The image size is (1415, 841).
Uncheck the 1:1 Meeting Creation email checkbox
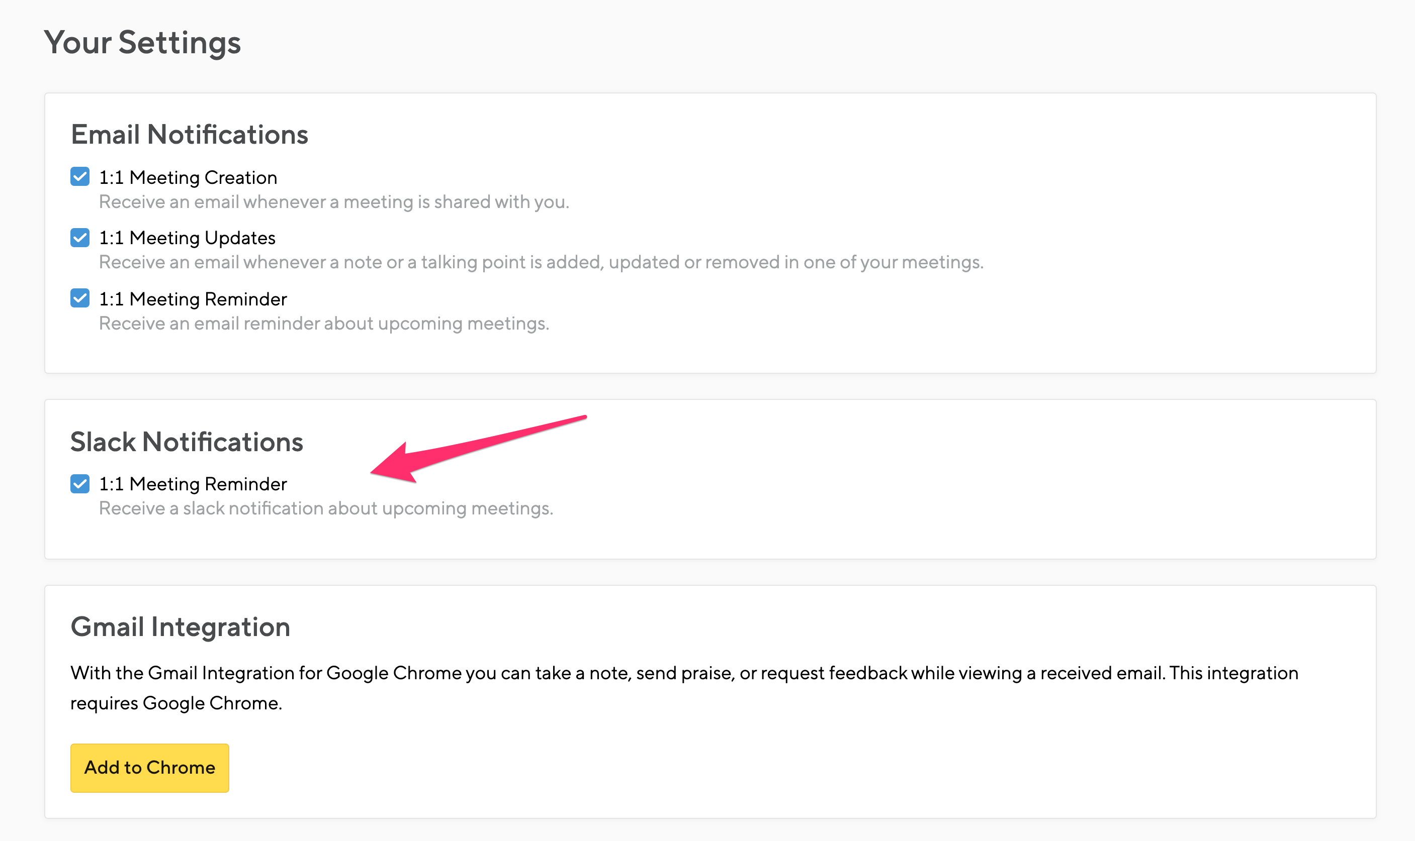[x=80, y=177]
